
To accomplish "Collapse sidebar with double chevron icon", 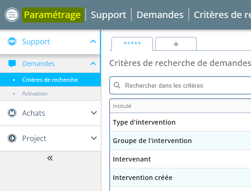I will pyautogui.click(x=50, y=158).
